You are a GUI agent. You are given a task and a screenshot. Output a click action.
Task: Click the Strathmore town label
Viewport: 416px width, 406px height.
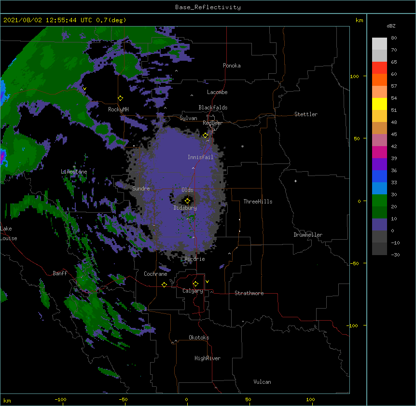click(x=249, y=293)
